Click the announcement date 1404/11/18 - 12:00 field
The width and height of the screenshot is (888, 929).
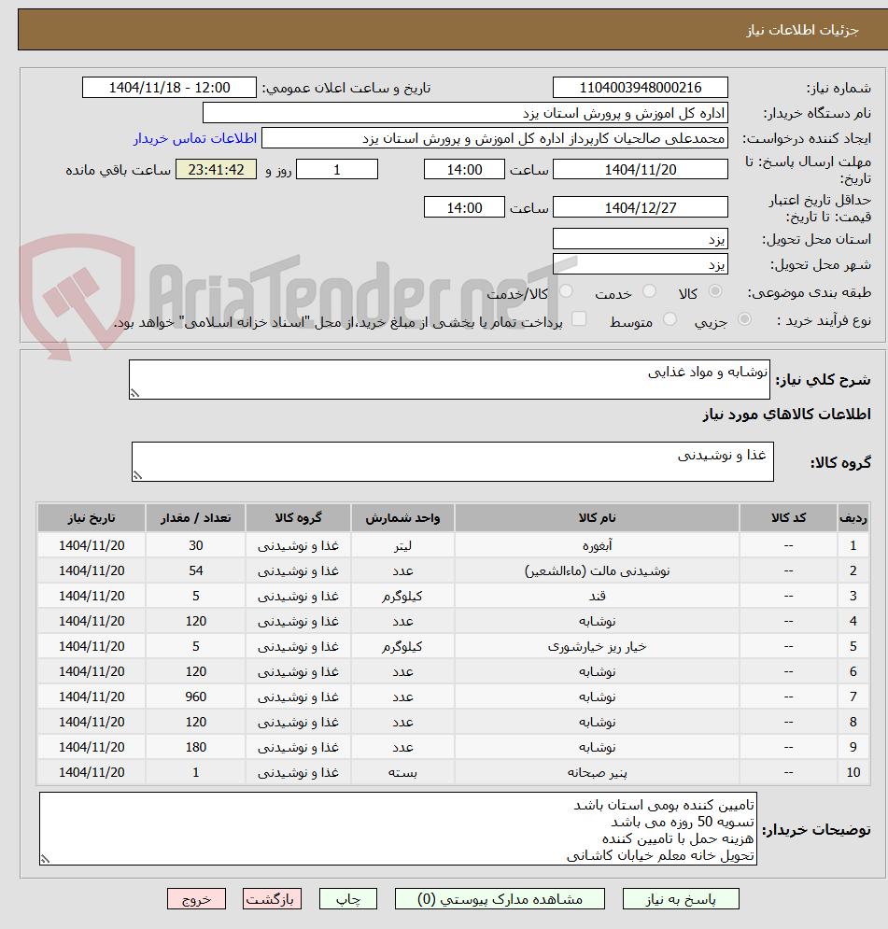169,88
